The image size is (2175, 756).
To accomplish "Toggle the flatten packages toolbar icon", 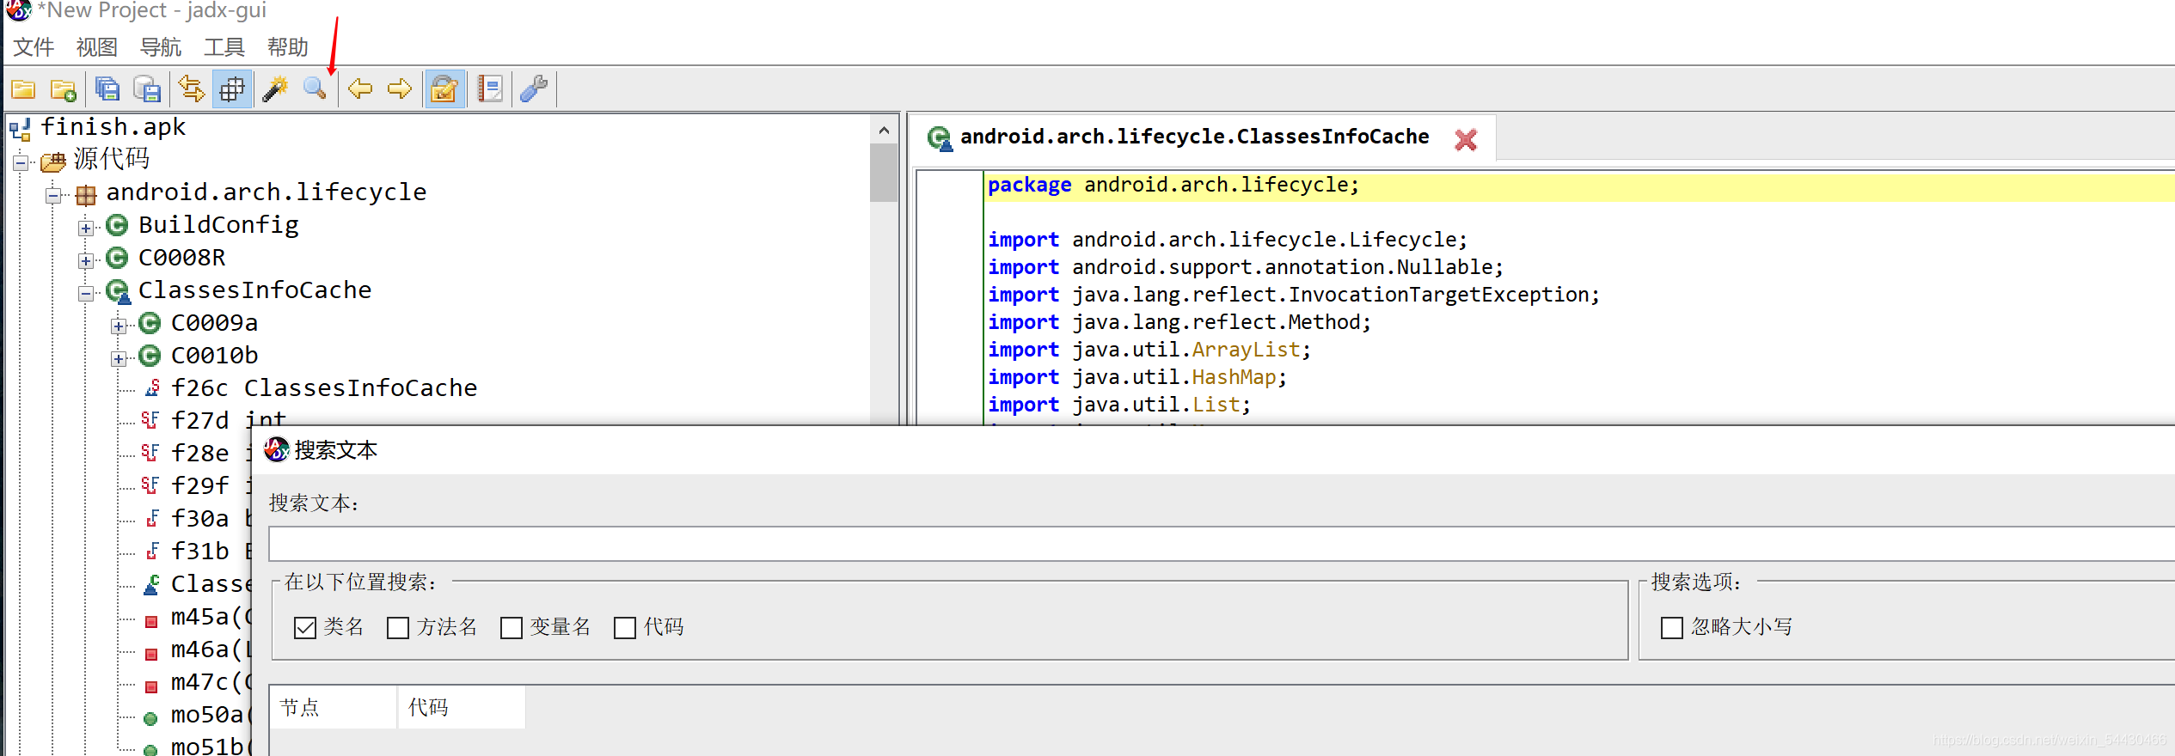I will pyautogui.click(x=232, y=88).
